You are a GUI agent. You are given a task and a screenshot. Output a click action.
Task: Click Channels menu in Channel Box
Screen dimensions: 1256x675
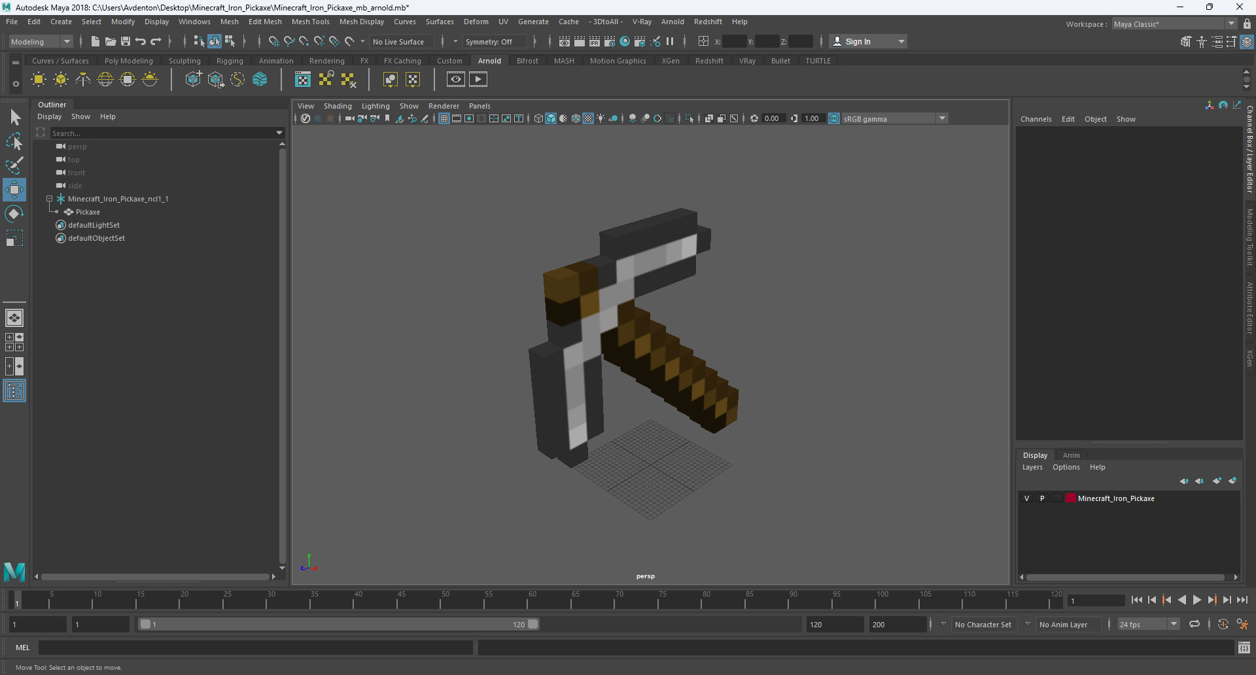(1036, 119)
